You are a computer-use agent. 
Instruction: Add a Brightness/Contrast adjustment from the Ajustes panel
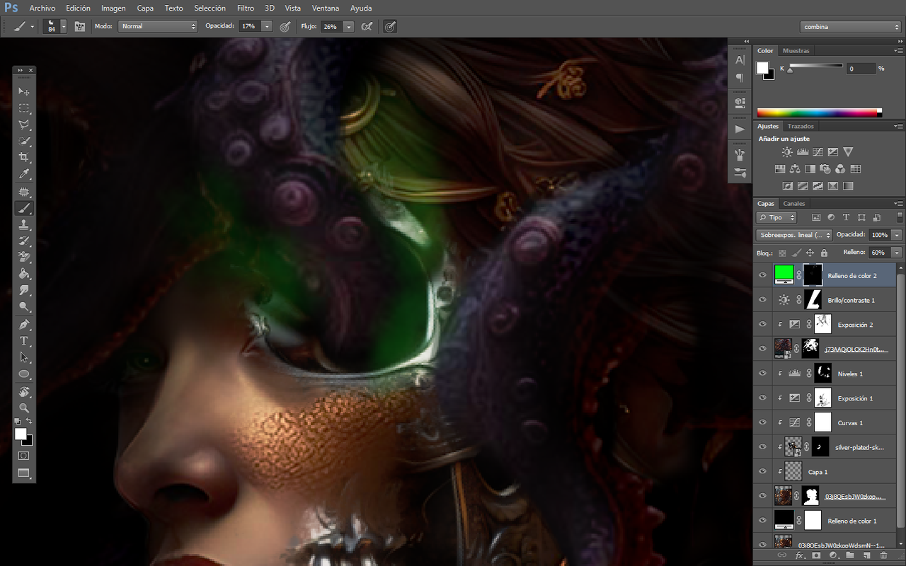point(787,152)
